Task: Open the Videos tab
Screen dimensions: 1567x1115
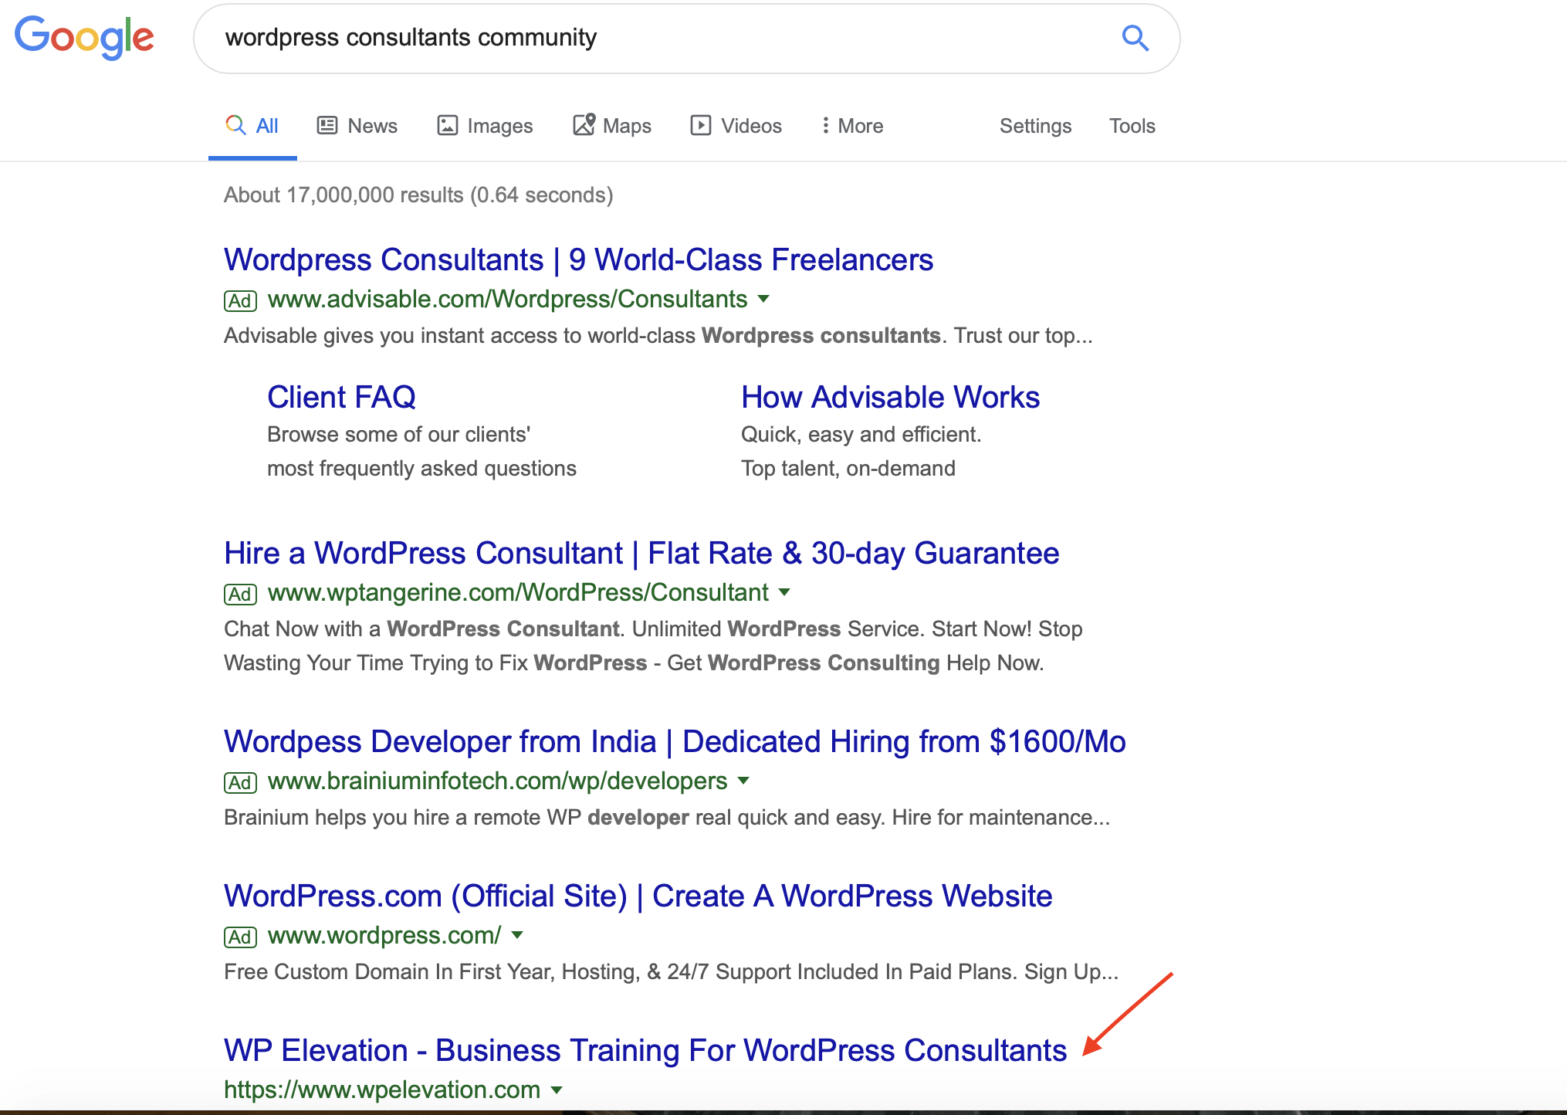Action: coord(736,126)
